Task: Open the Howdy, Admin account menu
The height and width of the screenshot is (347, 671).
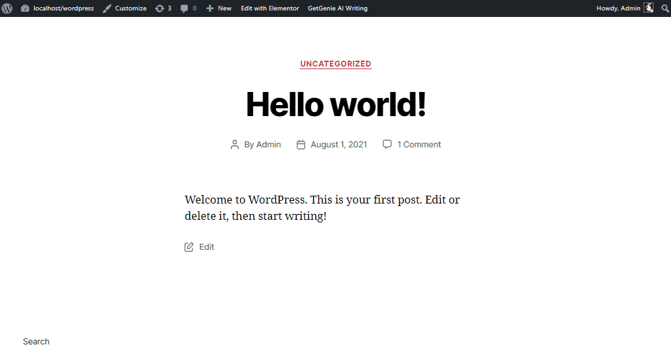Action: click(x=624, y=8)
